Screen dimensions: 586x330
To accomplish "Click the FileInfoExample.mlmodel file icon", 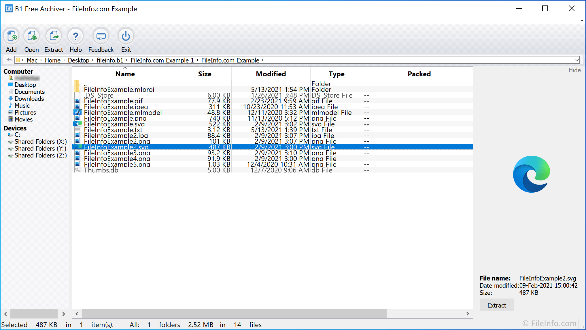I will point(77,113).
